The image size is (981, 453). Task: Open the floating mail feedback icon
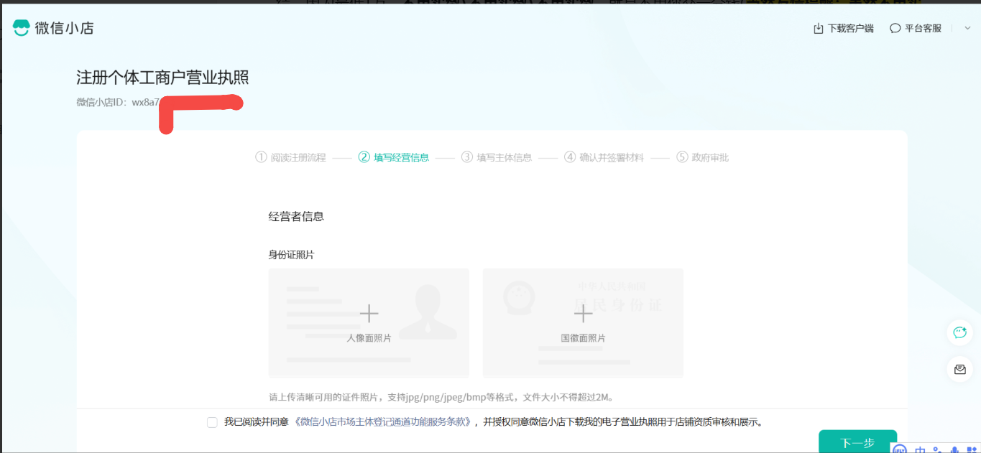coord(960,370)
